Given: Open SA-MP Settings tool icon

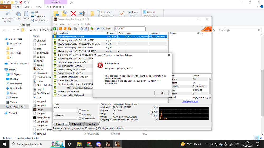Looking at the screenshot, I should click(x=92, y=29).
